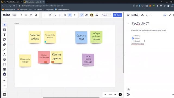This screenshot has width=174, height=98.
Task: Select the Comment tool
Action: pos(4,60)
